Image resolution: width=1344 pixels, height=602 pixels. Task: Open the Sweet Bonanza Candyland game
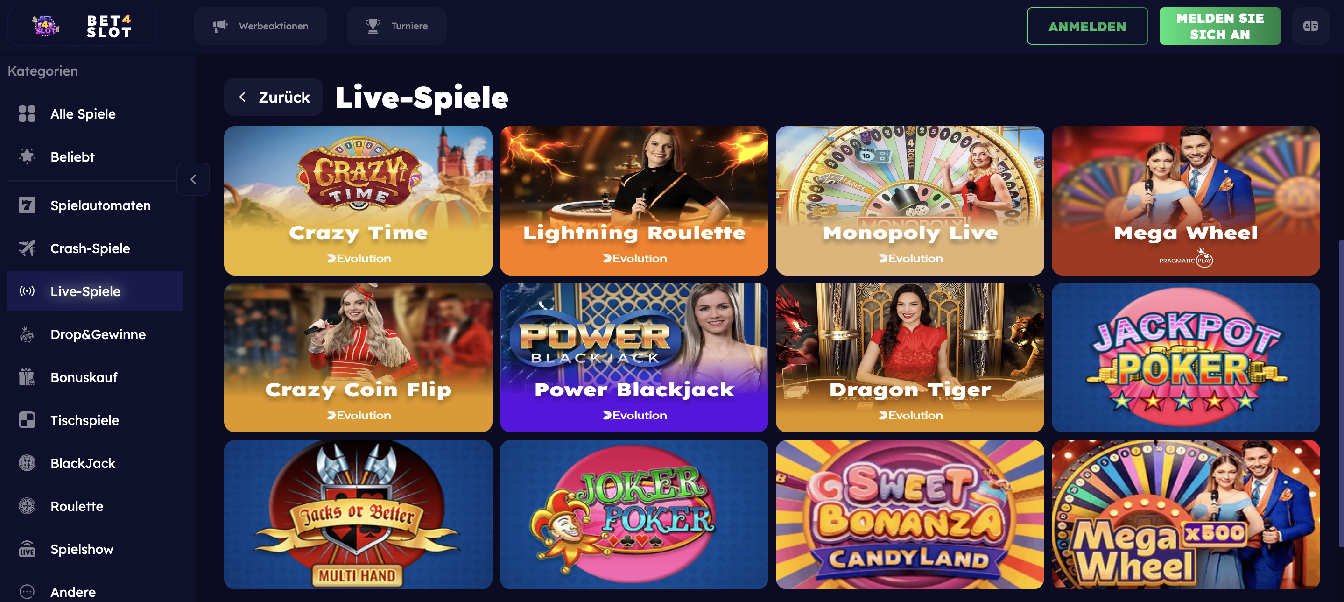coord(909,514)
